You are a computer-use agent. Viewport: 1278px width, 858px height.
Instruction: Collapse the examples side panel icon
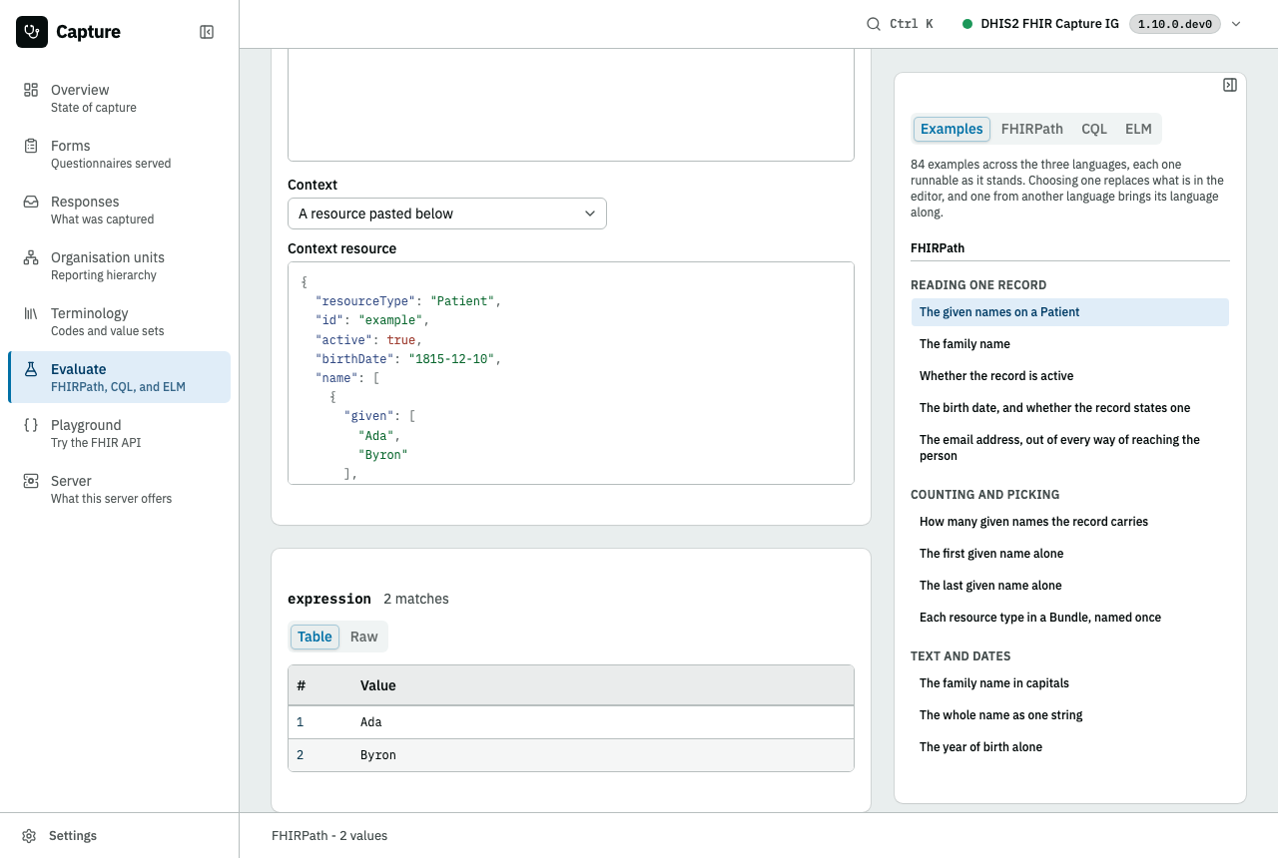[x=1230, y=85]
